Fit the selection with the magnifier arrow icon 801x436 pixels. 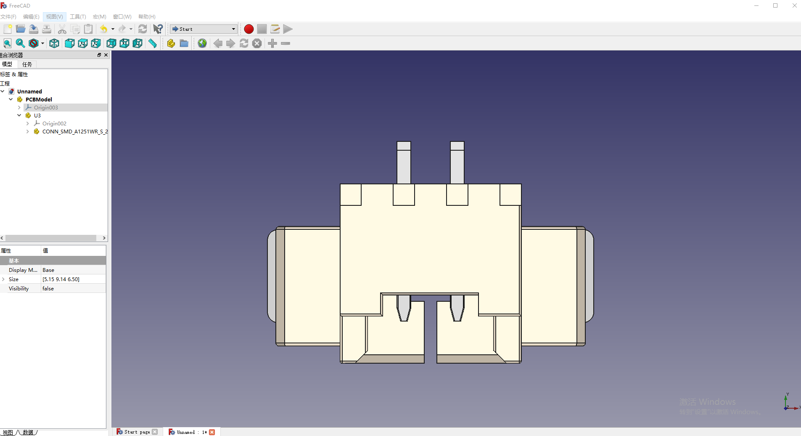pos(20,43)
